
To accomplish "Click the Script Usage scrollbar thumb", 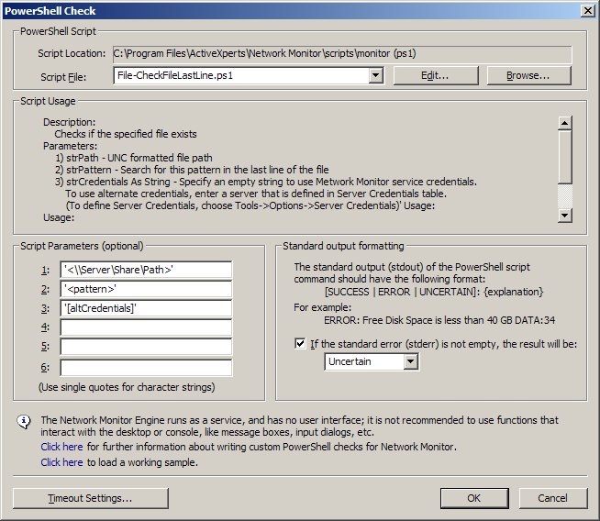I will [565, 157].
